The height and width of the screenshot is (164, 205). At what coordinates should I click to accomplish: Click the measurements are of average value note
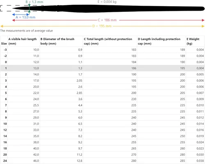[x=27, y=31]
